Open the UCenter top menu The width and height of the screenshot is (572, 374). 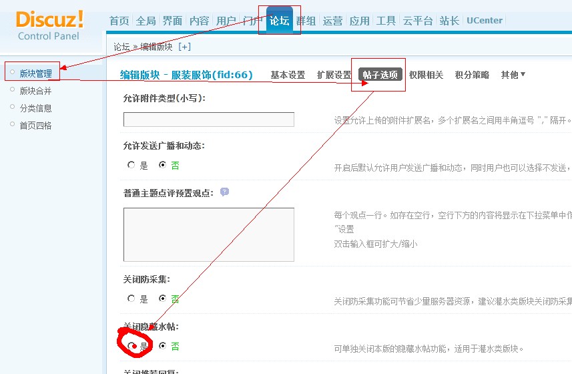coord(485,21)
